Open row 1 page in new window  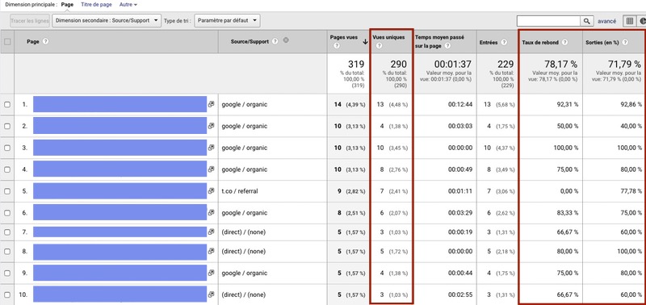(212, 105)
